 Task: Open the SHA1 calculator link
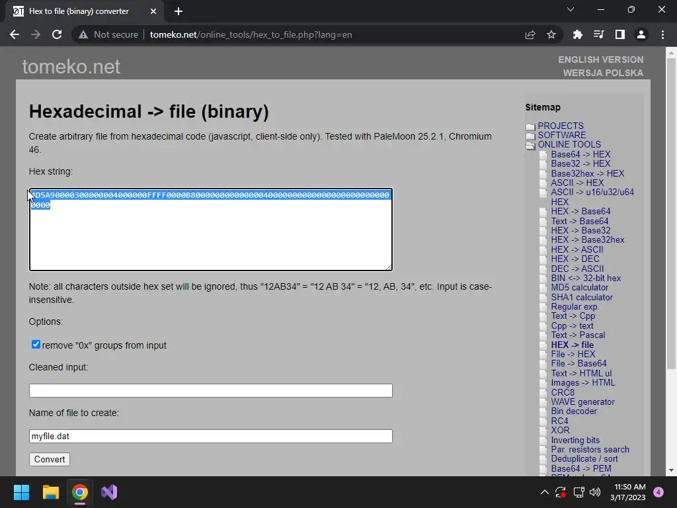[x=582, y=297]
